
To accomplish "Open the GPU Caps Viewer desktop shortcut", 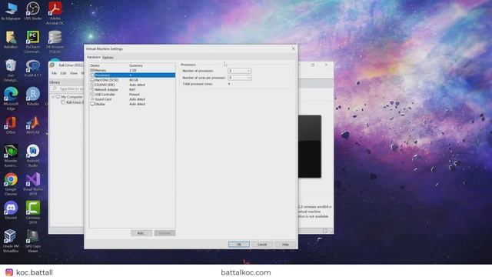I will pos(32,241).
